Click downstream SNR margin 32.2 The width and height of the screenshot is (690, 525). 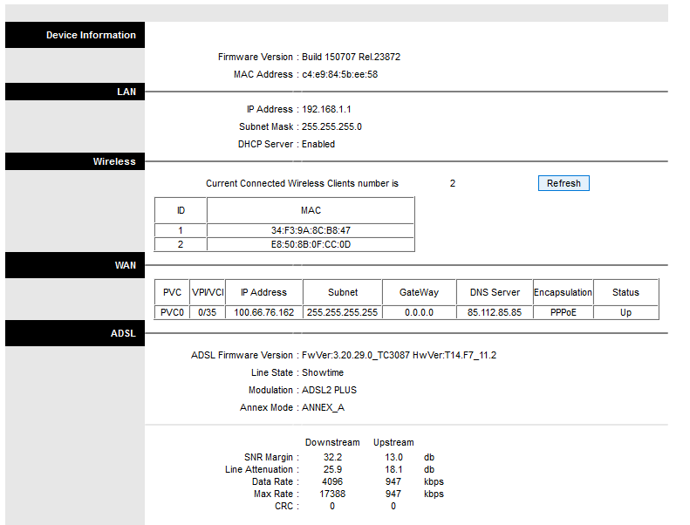click(332, 457)
